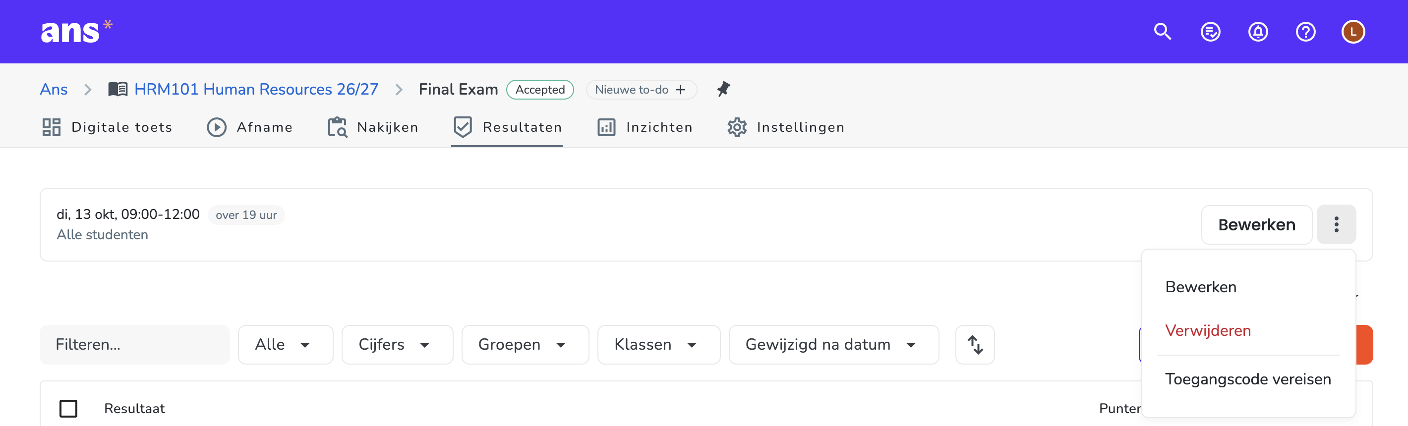The height and width of the screenshot is (426, 1408).
Task: Click the ans logo
Action: pyautogui.click(x=76, y=31)
